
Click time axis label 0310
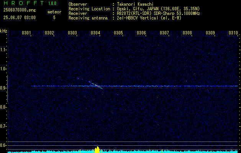(x=233, y=33)
